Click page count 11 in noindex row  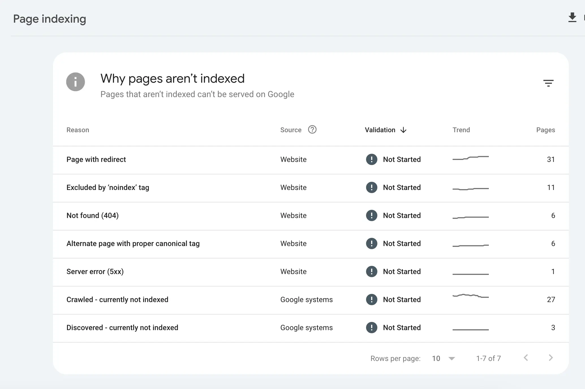click(x=551, y=187)
